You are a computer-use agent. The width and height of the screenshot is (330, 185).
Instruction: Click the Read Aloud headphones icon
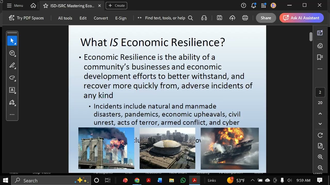pyautogui.click(x=204, y=18)
